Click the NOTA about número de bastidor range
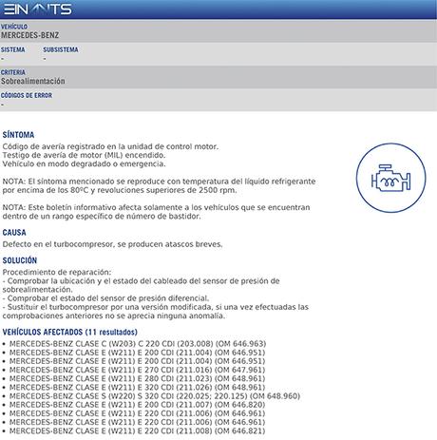 tap(156, 212)
